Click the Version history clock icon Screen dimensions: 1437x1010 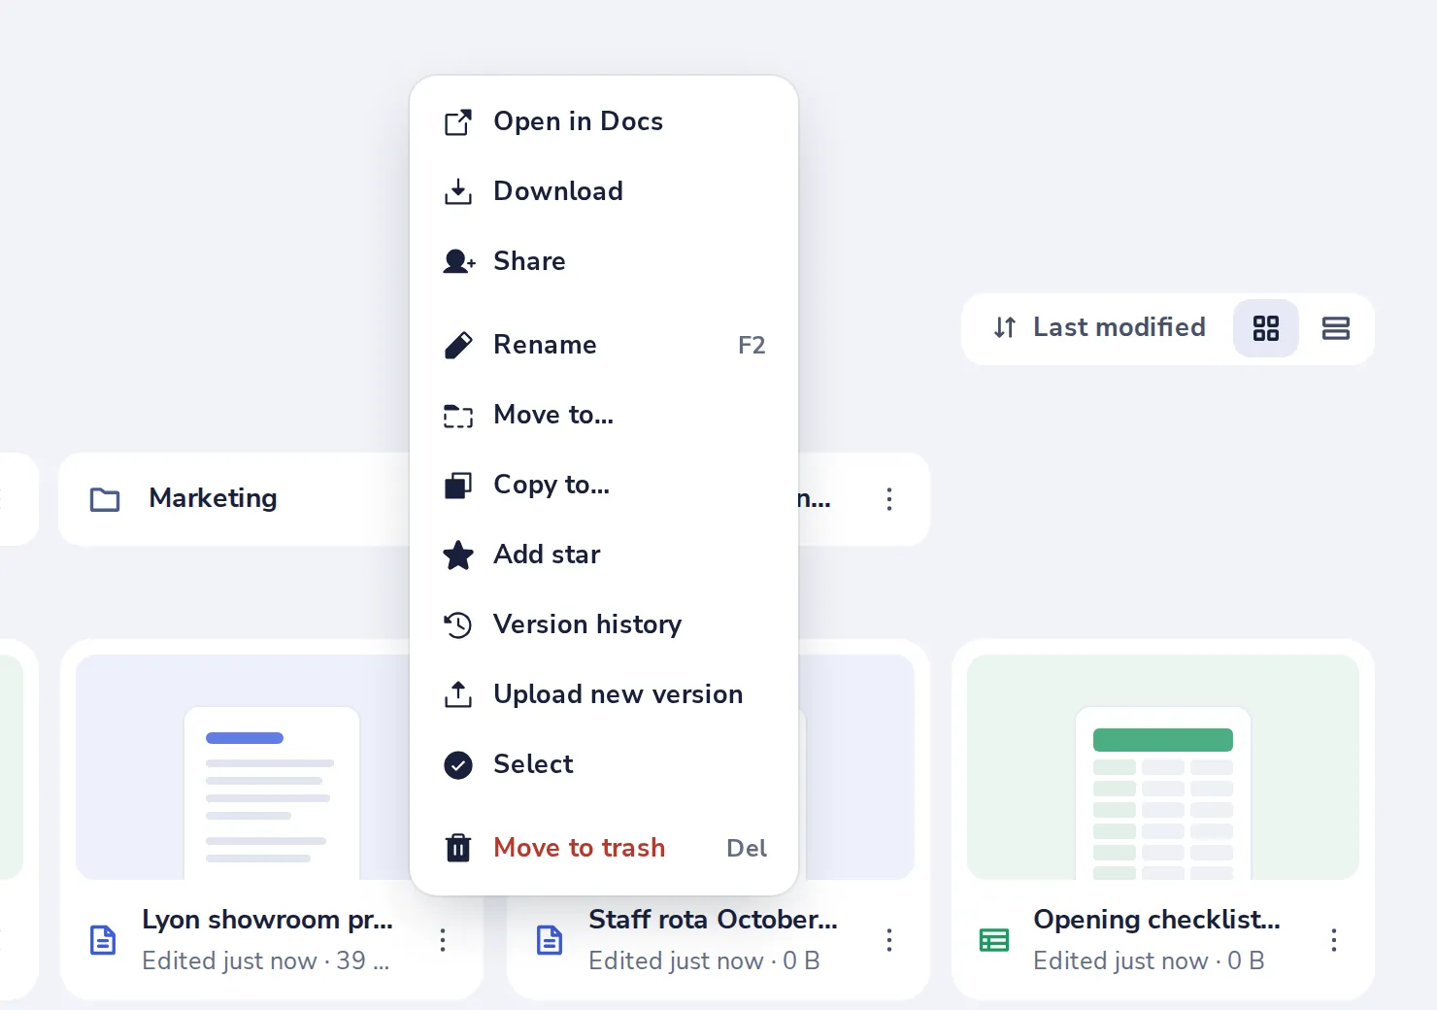pyautogui.click(x=458, y=625)
